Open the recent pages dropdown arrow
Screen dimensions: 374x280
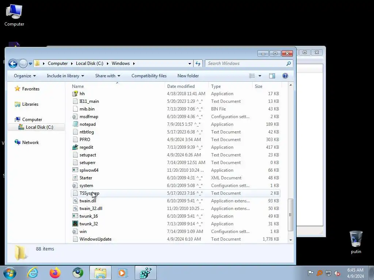(31, 63)
